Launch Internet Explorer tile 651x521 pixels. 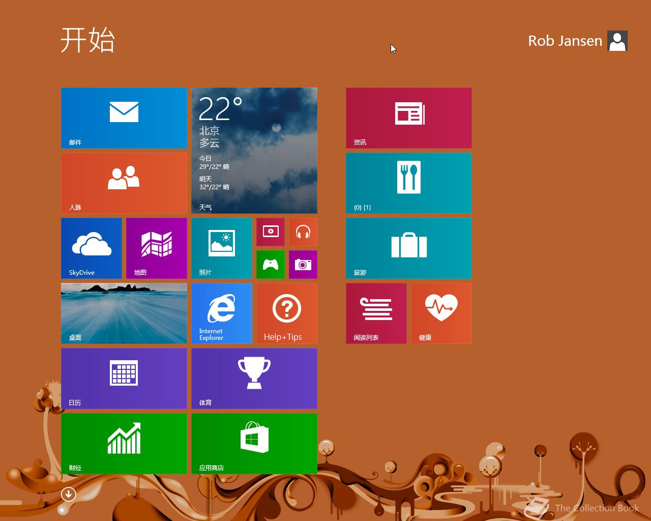pos(222,313)
